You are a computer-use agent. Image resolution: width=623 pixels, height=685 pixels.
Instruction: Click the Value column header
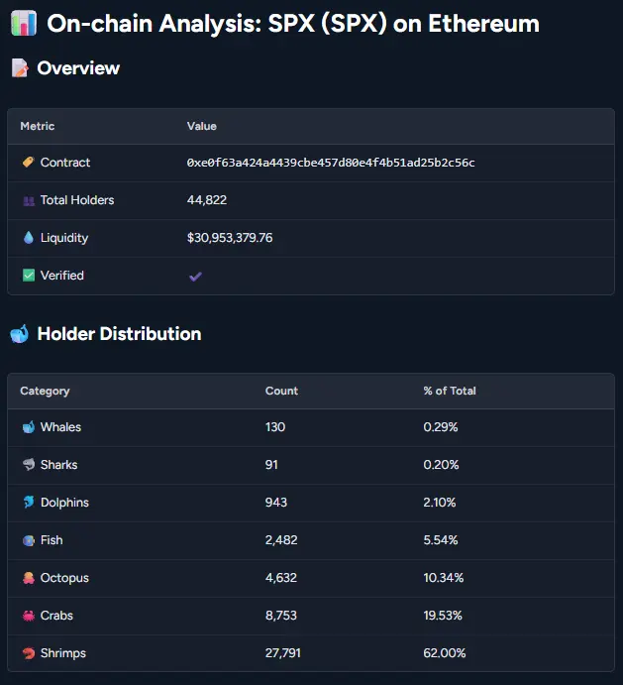click(x=202, y=126)
